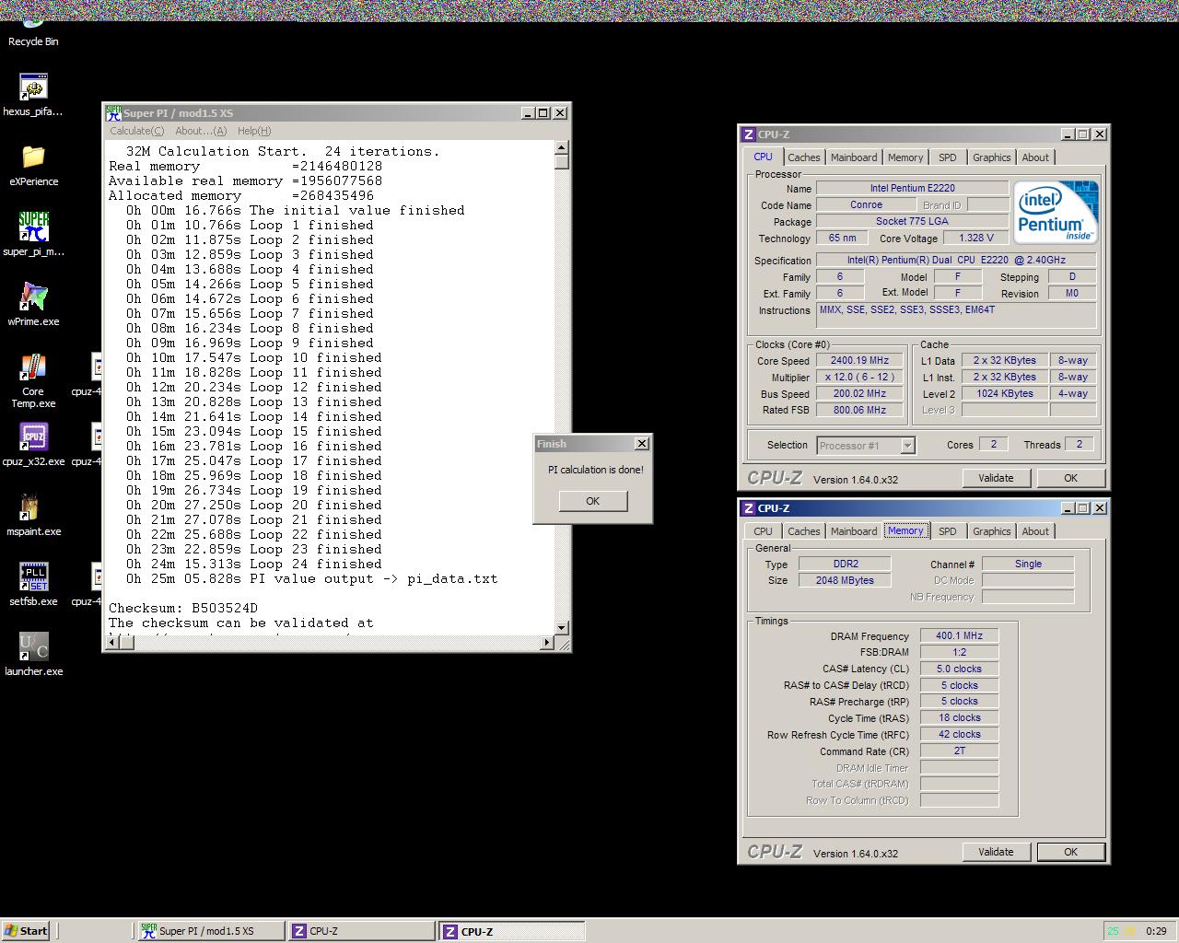Click OK in upper CPU-Z window
This screenshot has width=1179, height=943.
point(1070,478)
